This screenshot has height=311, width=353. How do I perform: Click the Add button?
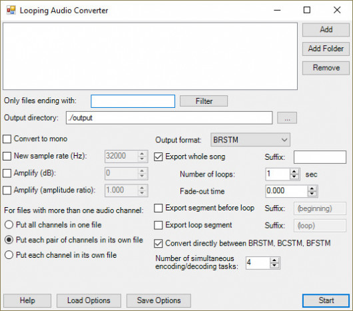pyautogui.click(x=326, y=29)
